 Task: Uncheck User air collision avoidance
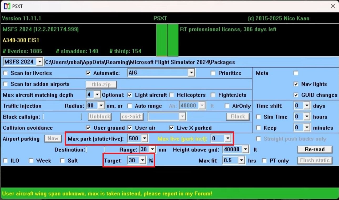point(130,128)
